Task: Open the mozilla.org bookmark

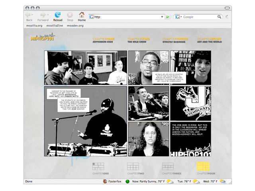Action: [34, 25]
